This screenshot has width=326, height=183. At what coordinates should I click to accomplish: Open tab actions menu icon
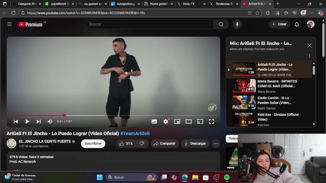click(x=5, y=4)
